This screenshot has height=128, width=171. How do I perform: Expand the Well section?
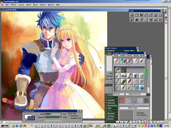pyautogui.click(x=106, y=108)
